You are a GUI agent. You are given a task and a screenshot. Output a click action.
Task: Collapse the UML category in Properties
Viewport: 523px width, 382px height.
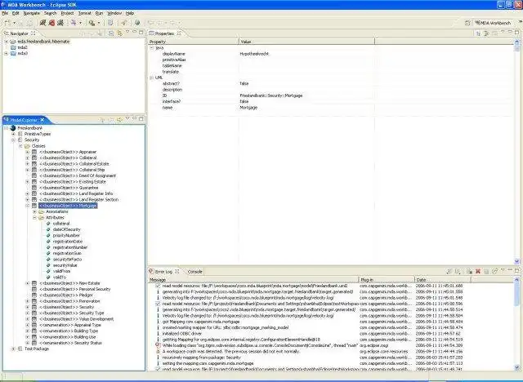pyautogui.click(x=151, y=78)
